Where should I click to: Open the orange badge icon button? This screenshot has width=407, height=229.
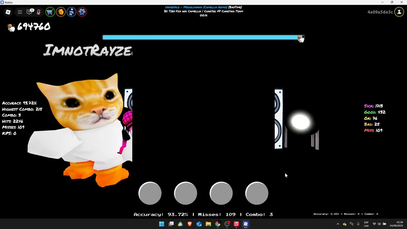tap(61, 12)
